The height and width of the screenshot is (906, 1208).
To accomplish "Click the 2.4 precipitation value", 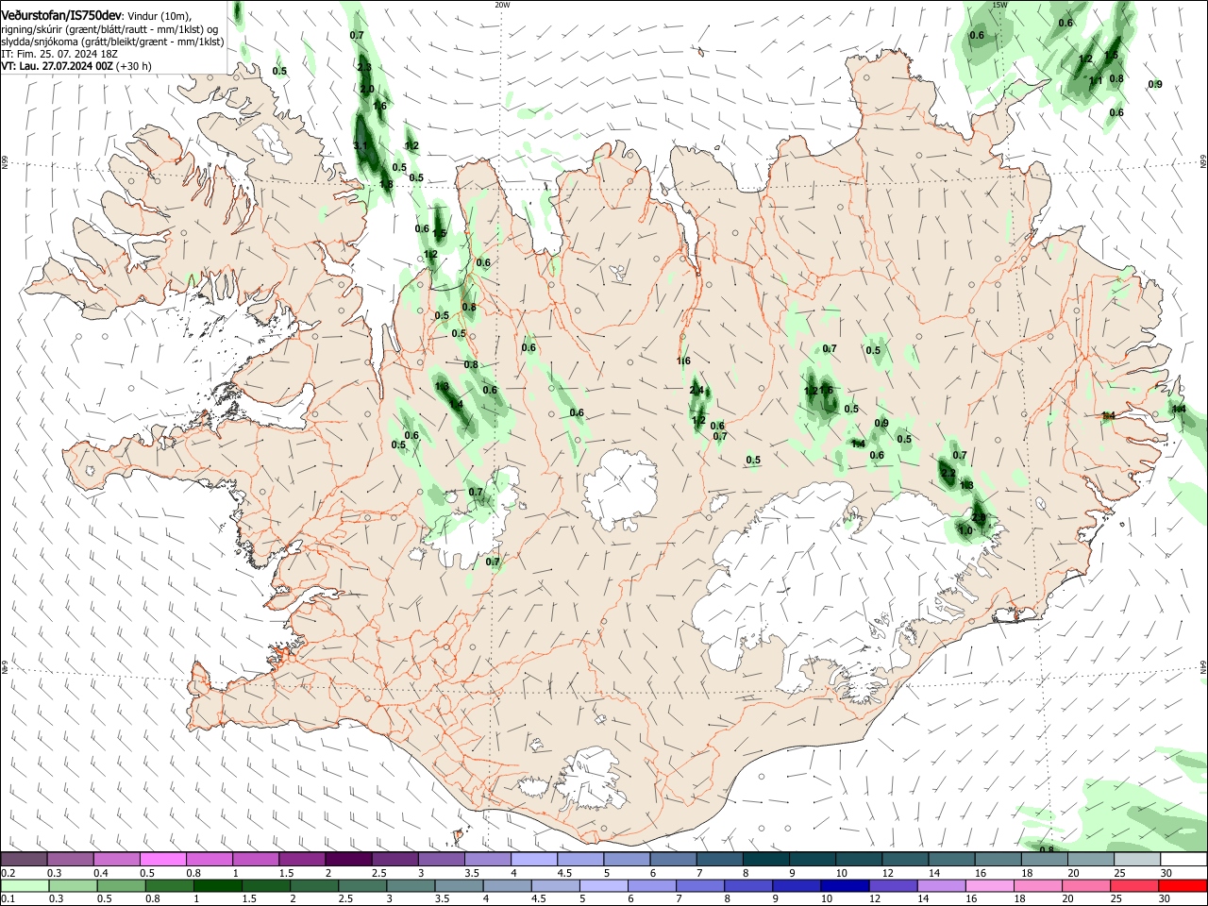I will [x=696, y=390].
